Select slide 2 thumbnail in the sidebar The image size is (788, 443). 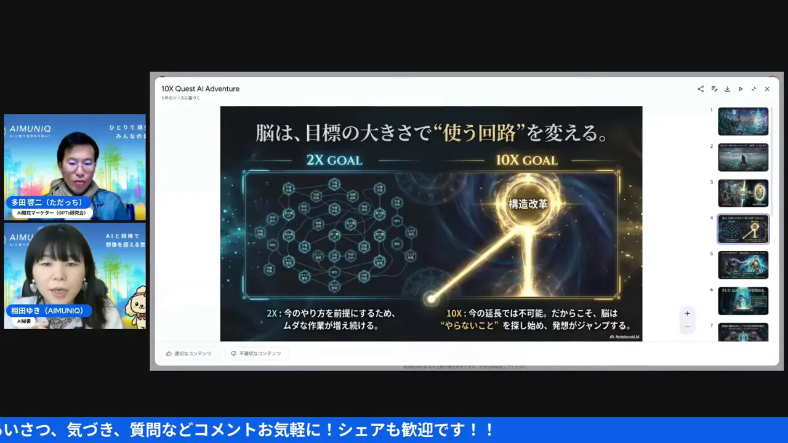pos(743,157)
